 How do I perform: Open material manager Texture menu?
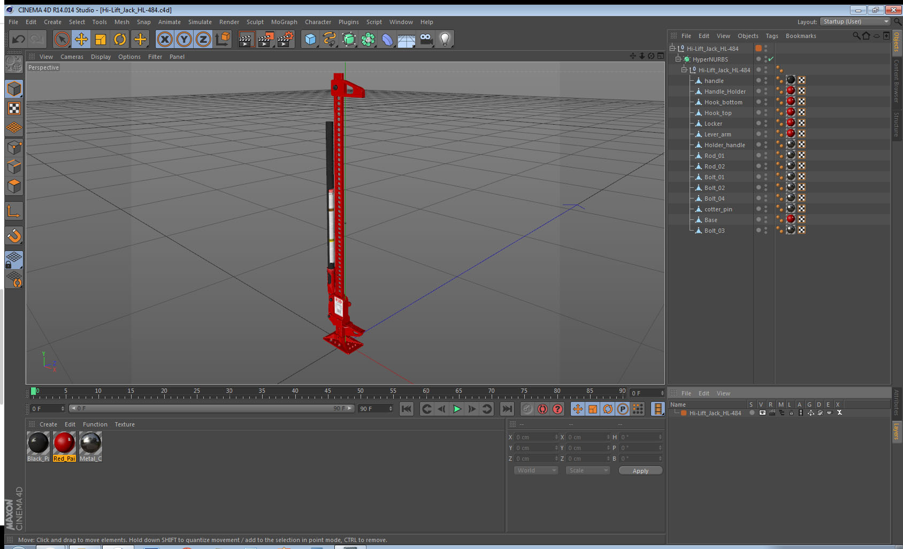pos(125,424)
